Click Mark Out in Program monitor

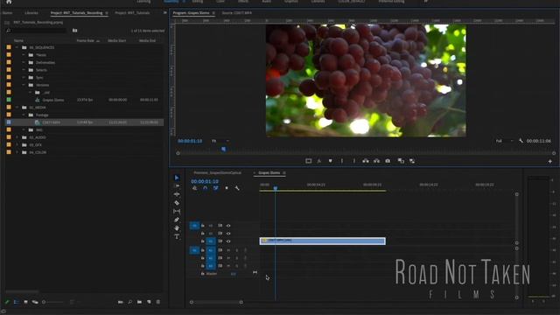[353, 161]
